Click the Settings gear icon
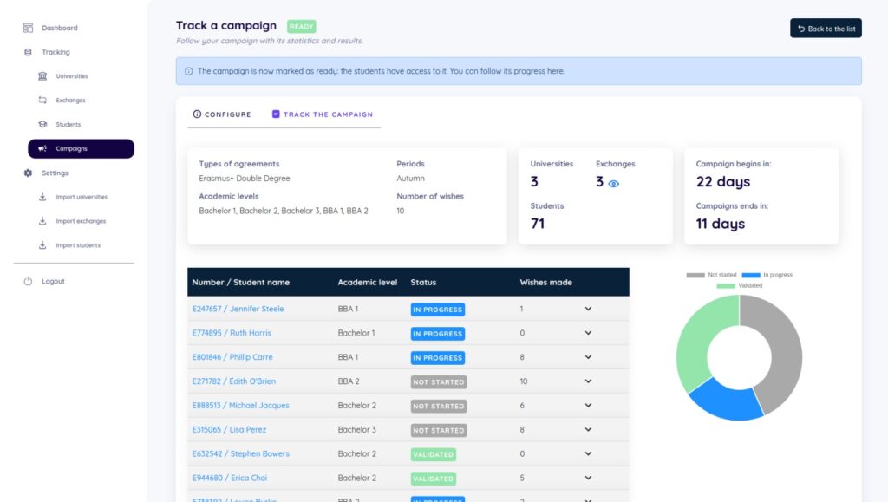Screen dimensions: 888x502 coord(28,173)
